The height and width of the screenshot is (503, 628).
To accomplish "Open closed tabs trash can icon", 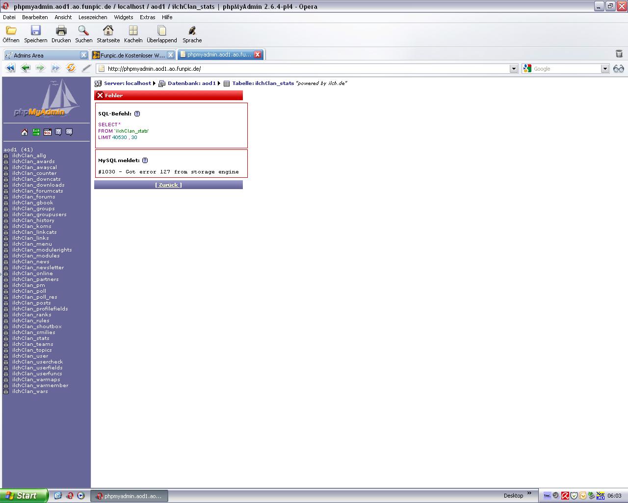I will [619, 54].
